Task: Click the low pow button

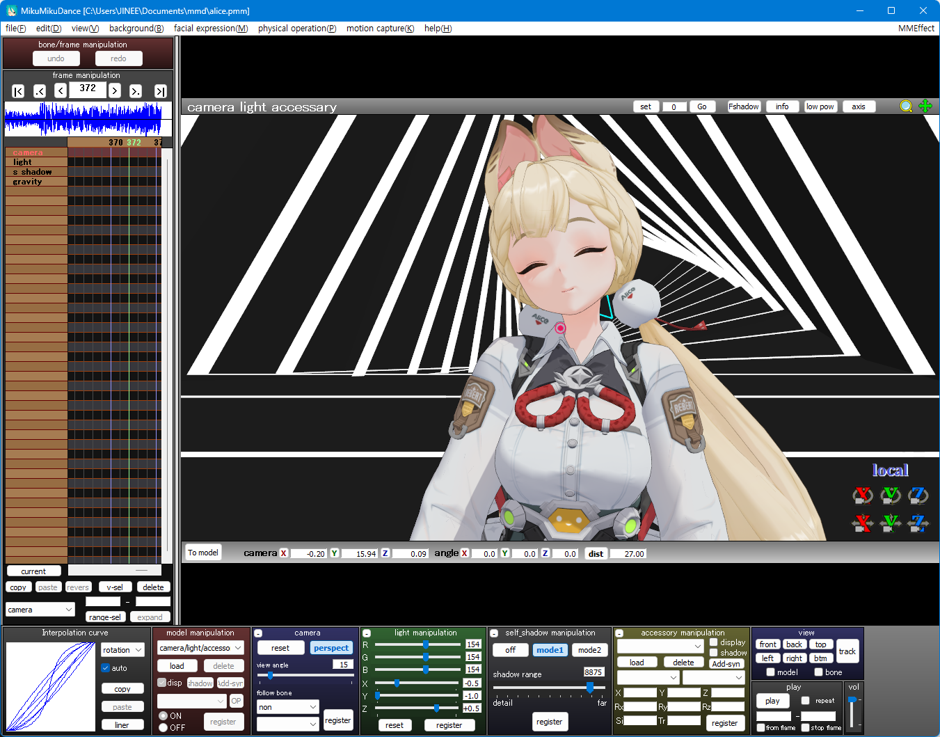Action: coord(820,106)
